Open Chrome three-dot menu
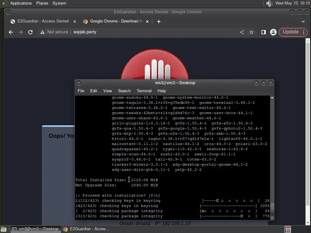The image size is (311, 233). pos(303,32)
